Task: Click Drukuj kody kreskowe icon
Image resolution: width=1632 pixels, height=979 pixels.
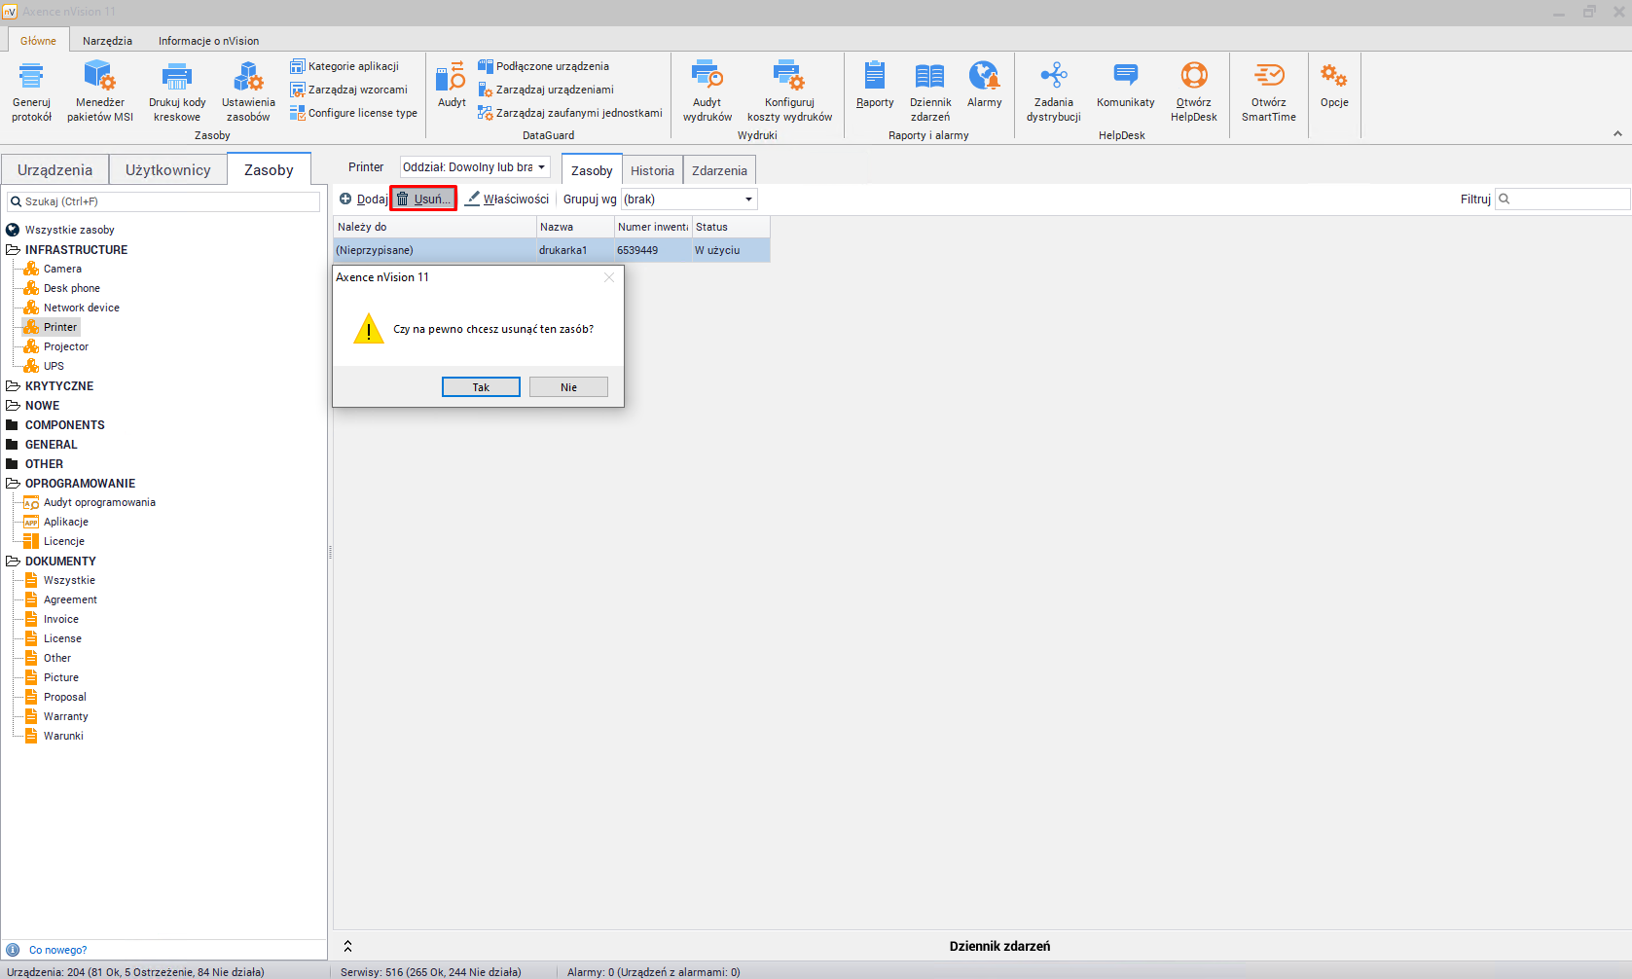Action: tap(176, 78)
